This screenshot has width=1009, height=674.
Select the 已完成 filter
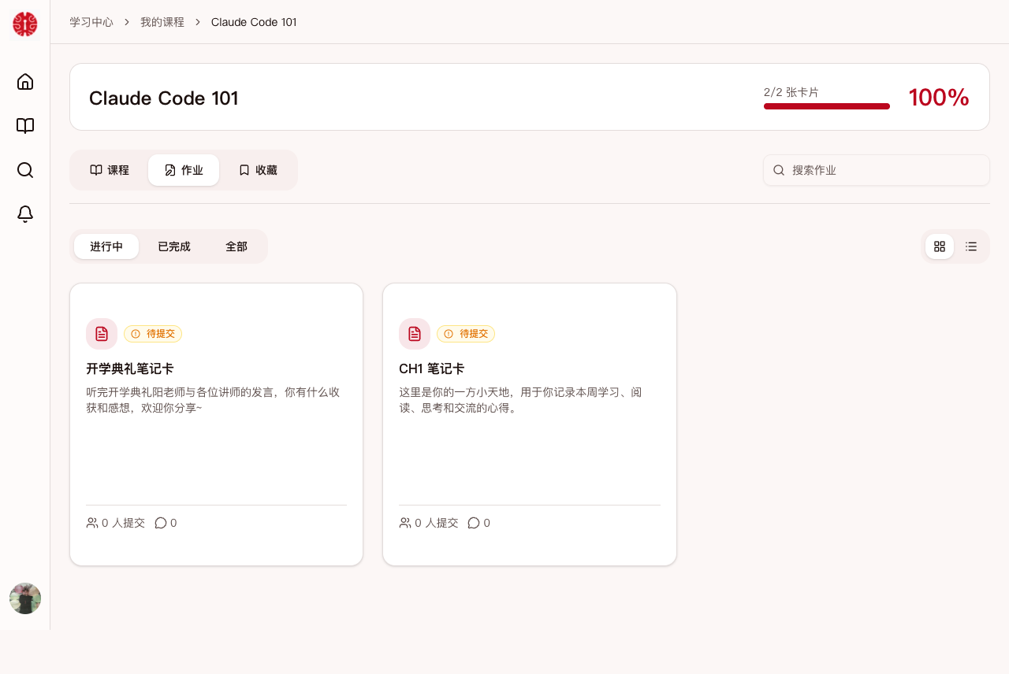tap(173, 246)
